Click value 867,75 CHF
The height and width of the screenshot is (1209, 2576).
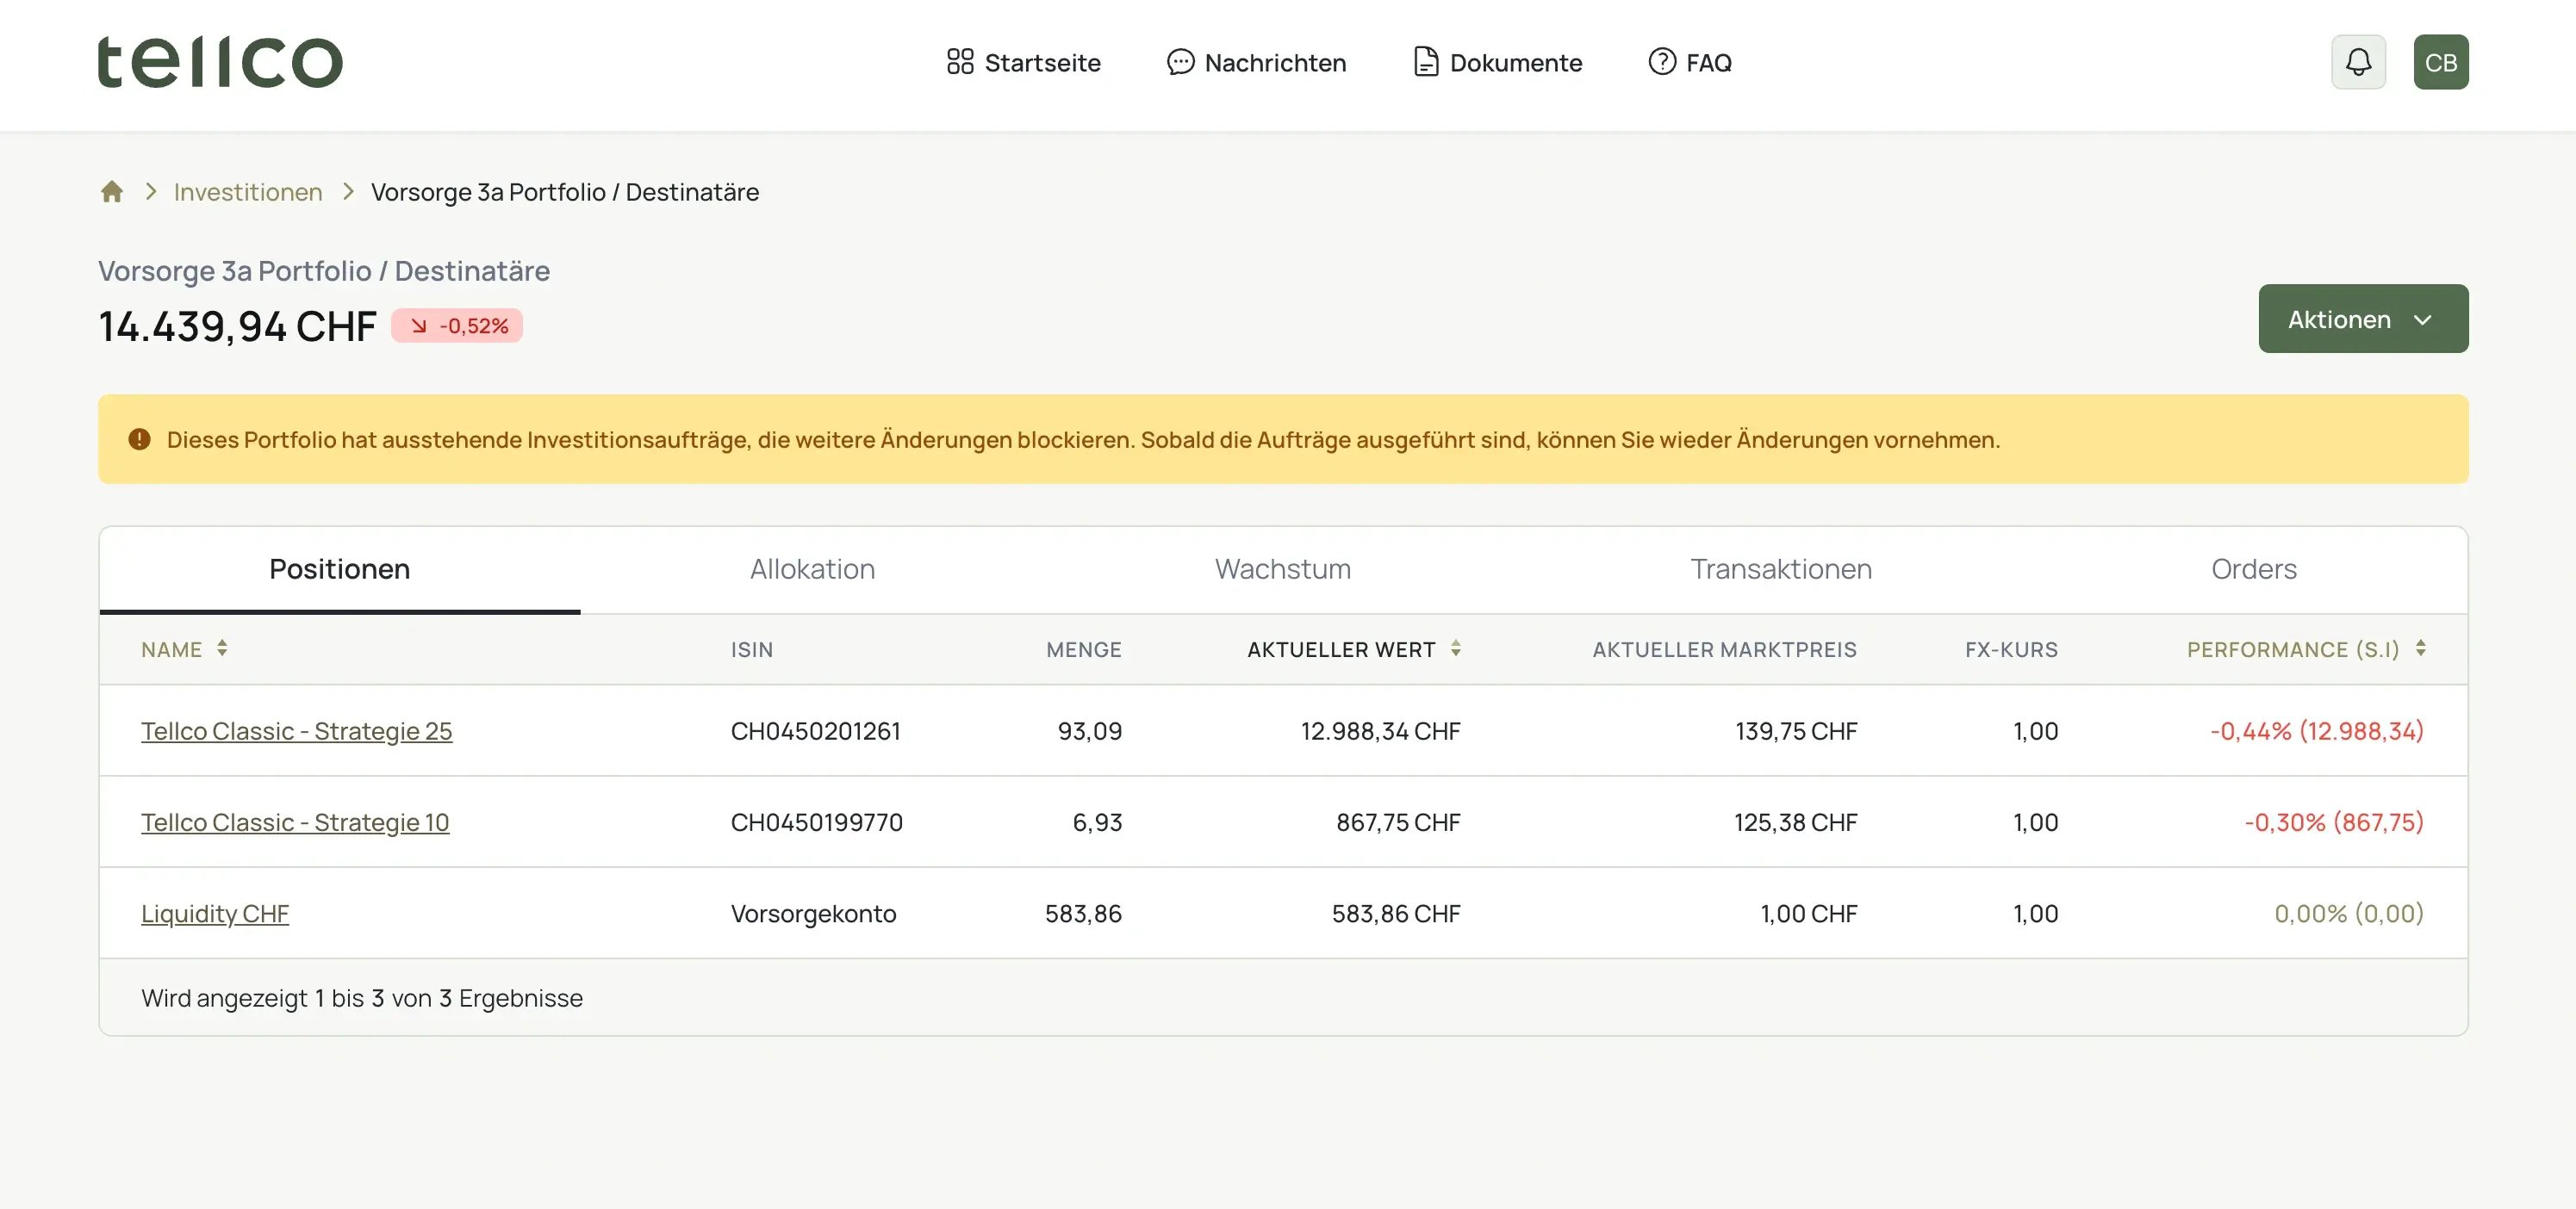pos(1398,822)
